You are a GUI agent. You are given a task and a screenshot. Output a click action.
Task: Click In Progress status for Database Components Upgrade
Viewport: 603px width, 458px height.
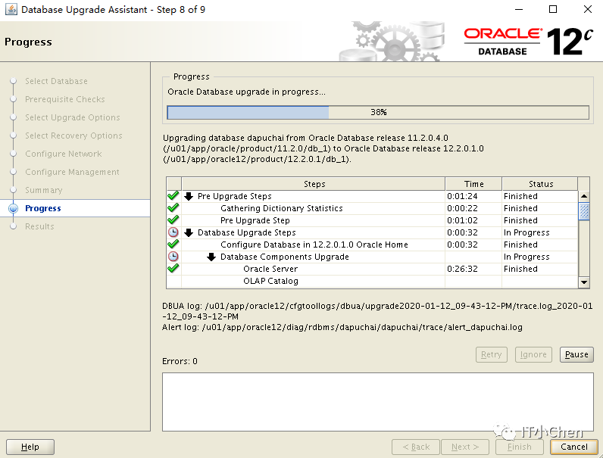click(x=526, y=257)
